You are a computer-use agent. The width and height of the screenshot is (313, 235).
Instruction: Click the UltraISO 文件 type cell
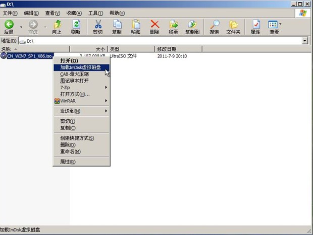point(123,56)
